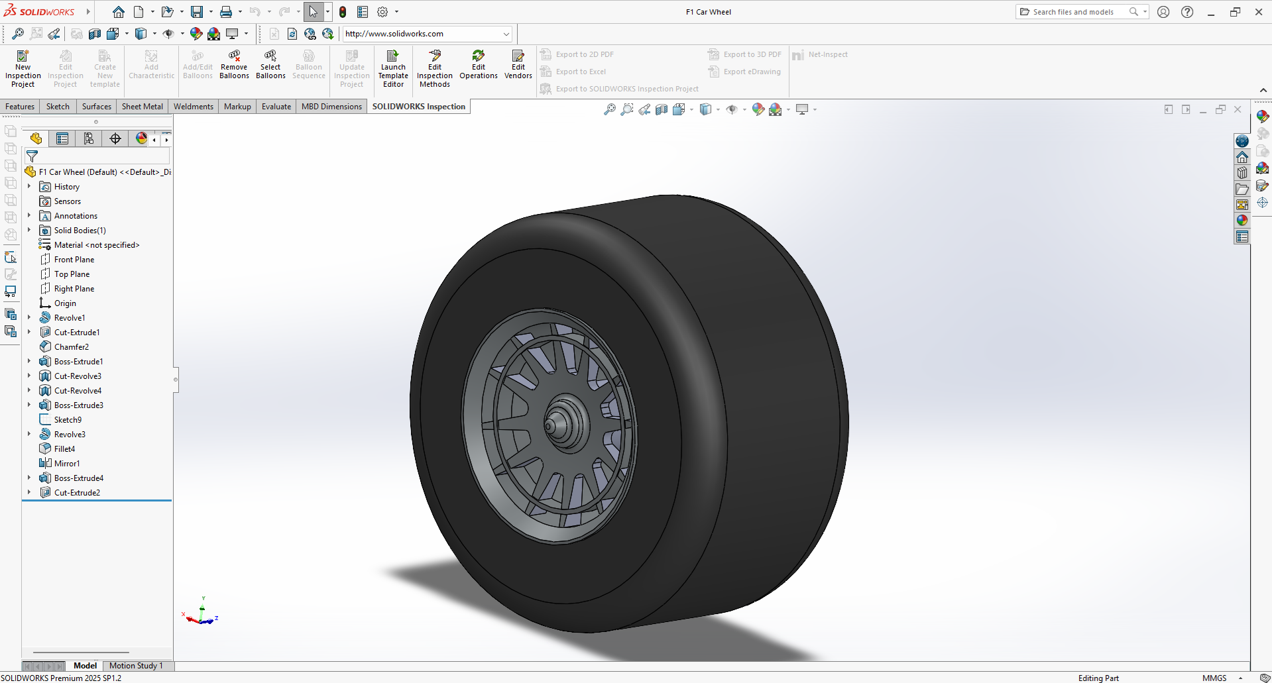1272x683 pixels.
Task: Click the Save icon in top toolbar
Action: (x=197, y=12)
